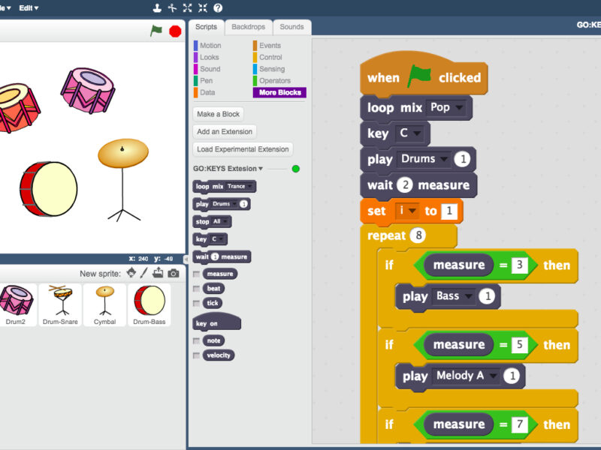The width and height of the screenshot is (601, 450).
Task: Click the repeat count field showing 8
Action: click(x=418, y=235)
